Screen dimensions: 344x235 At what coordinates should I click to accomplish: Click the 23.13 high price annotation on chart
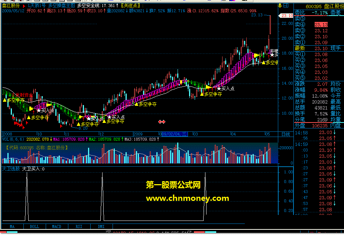pyautogui.click(x=257, y=15)
